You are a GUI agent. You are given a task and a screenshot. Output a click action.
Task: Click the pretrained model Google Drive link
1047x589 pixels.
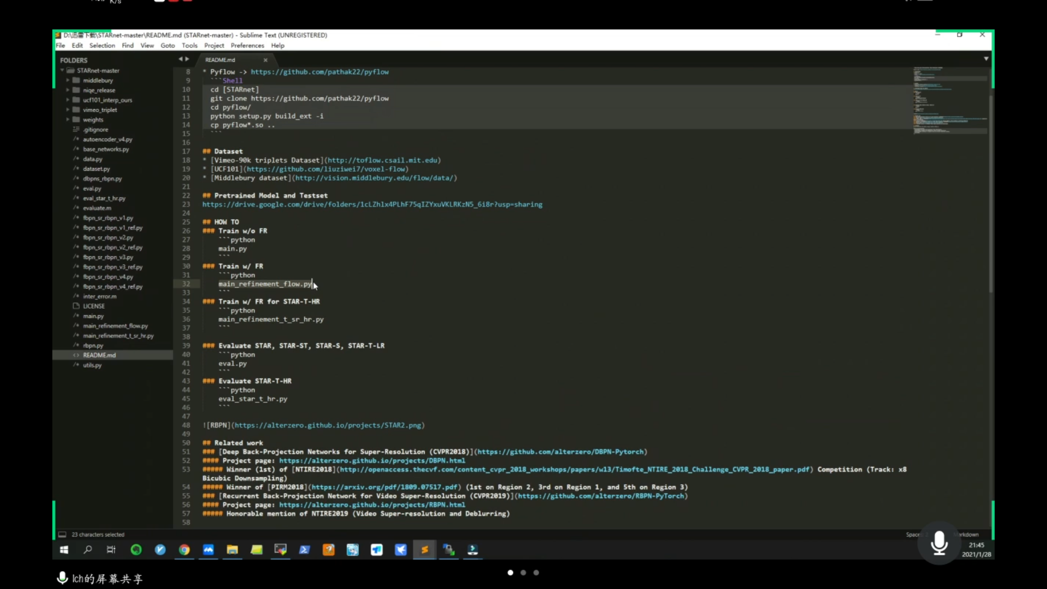point(372,205)
